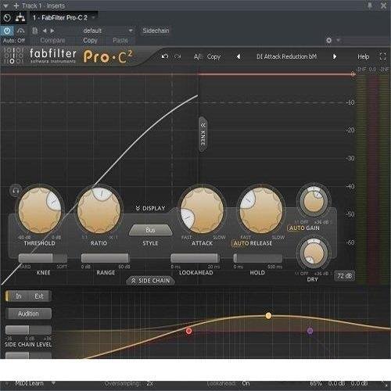The width and height of the screenshot is (391, 391).
Task: Go to previous host preset with left arrow
Action: [x=45, y=30]
